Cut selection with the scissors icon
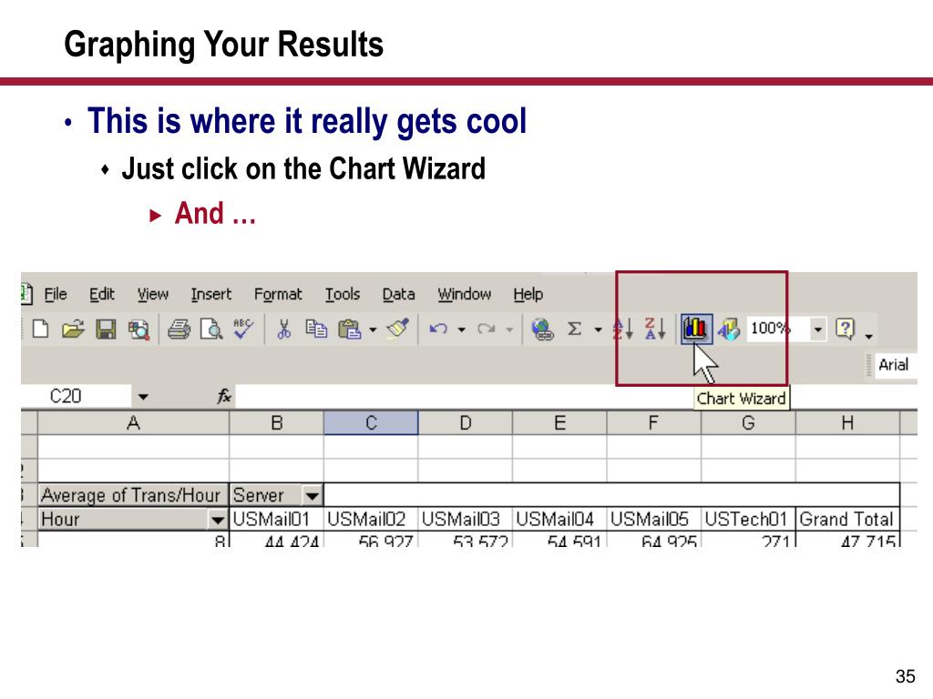Viewport: 933px width, 699px height. coord(284,329)
